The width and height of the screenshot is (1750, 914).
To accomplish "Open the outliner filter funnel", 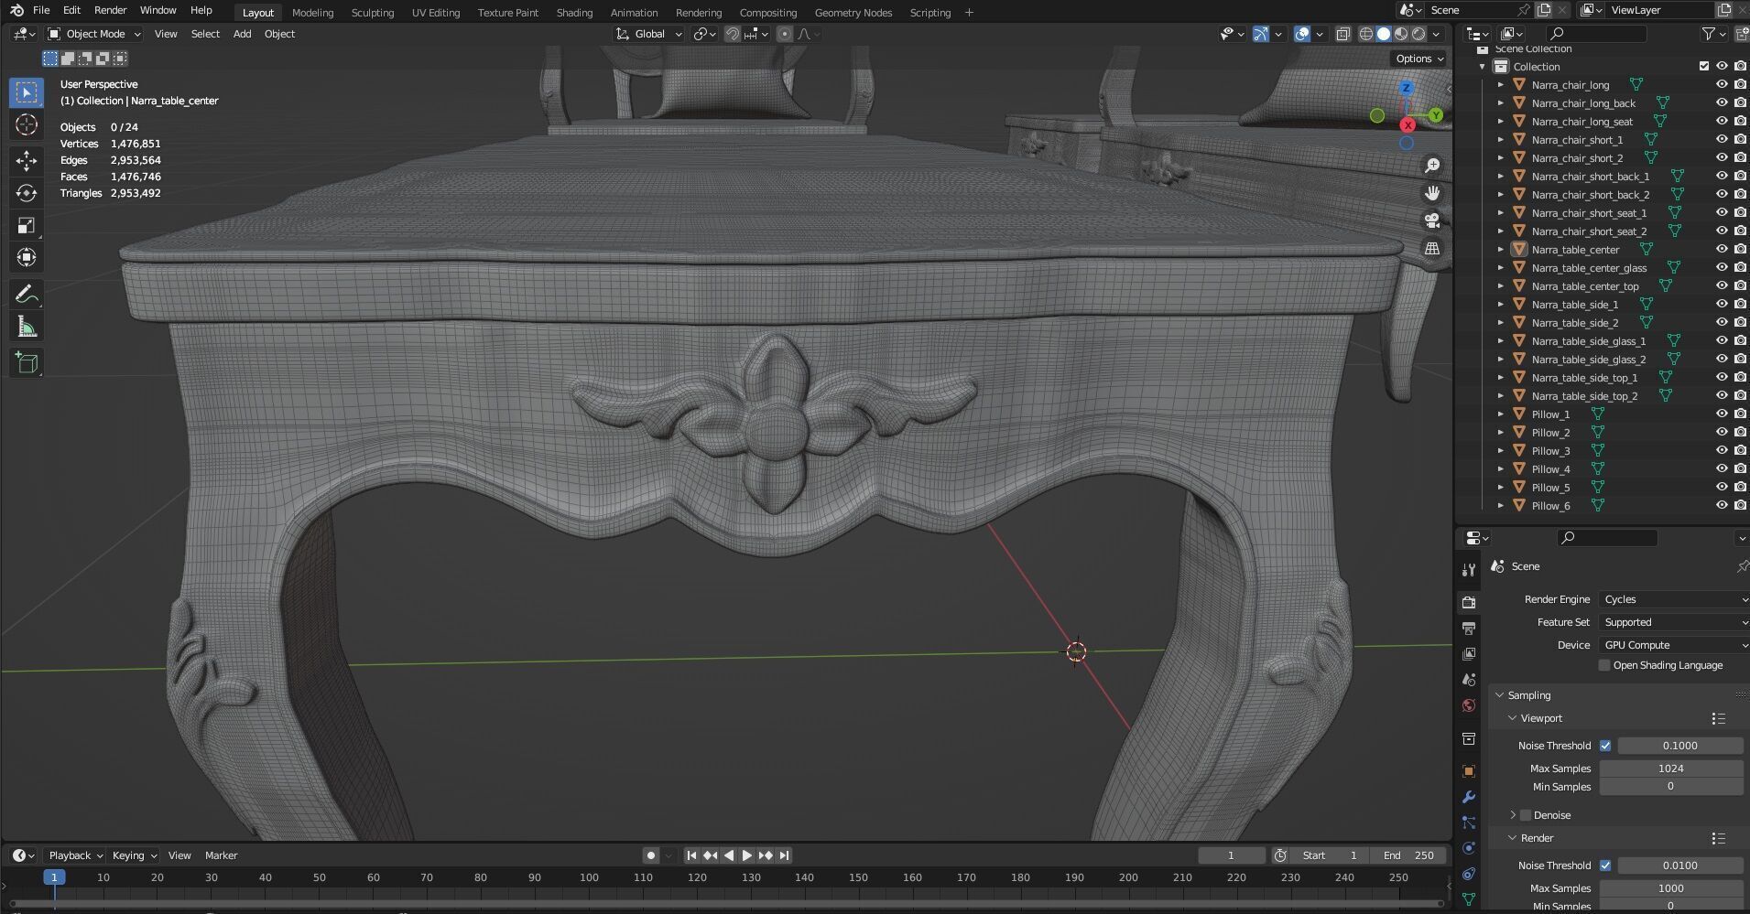I will [x=1709, y=34].
